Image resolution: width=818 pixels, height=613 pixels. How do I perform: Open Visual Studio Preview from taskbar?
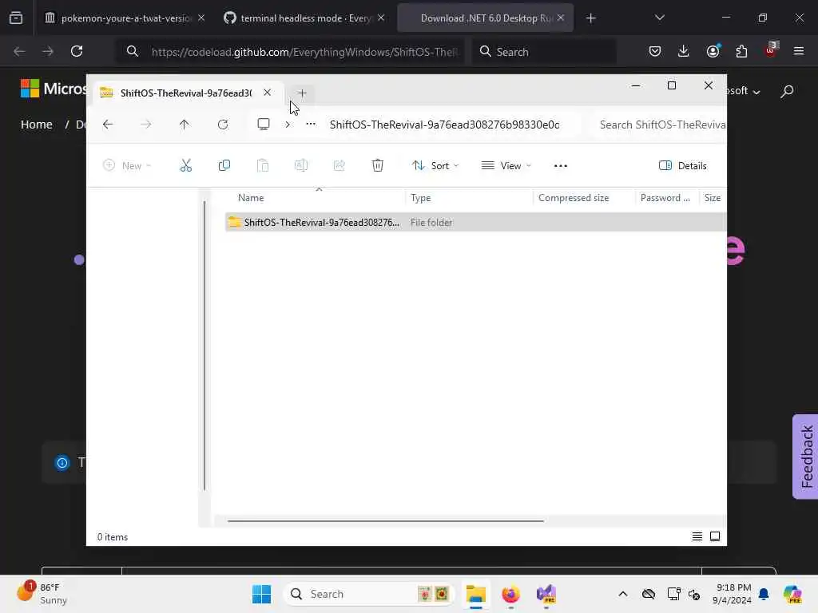546,594
